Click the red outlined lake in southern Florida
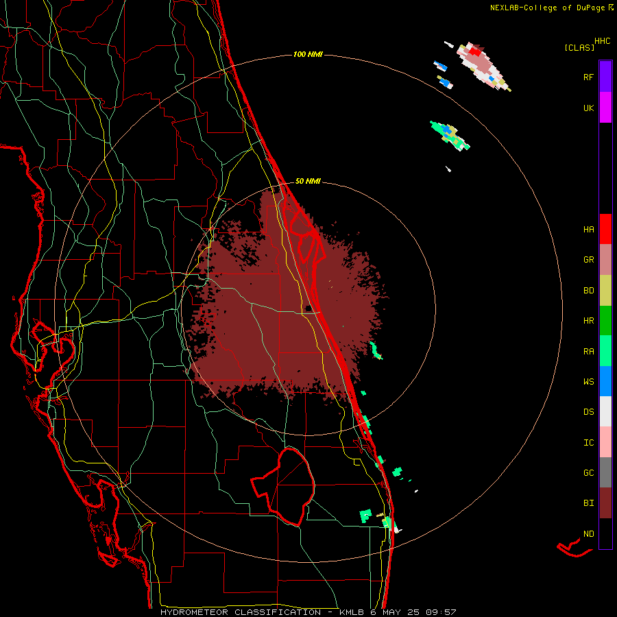 pos(283,487)
